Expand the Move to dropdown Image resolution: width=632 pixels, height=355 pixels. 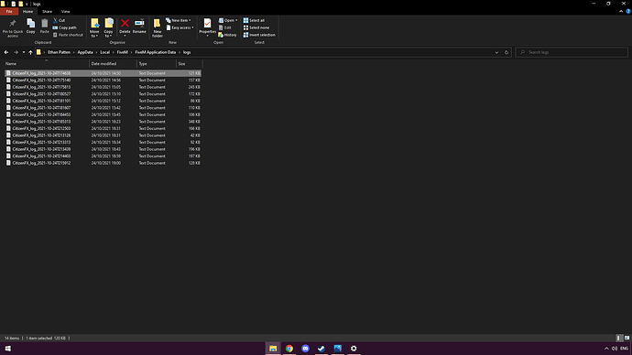[94, 27]
